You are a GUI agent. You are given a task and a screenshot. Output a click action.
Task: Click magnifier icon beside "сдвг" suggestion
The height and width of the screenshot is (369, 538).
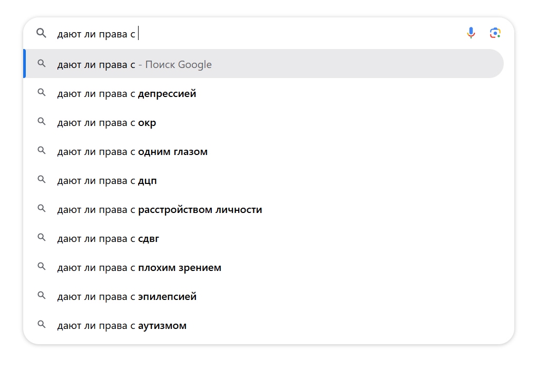click(x=42, y=238)
